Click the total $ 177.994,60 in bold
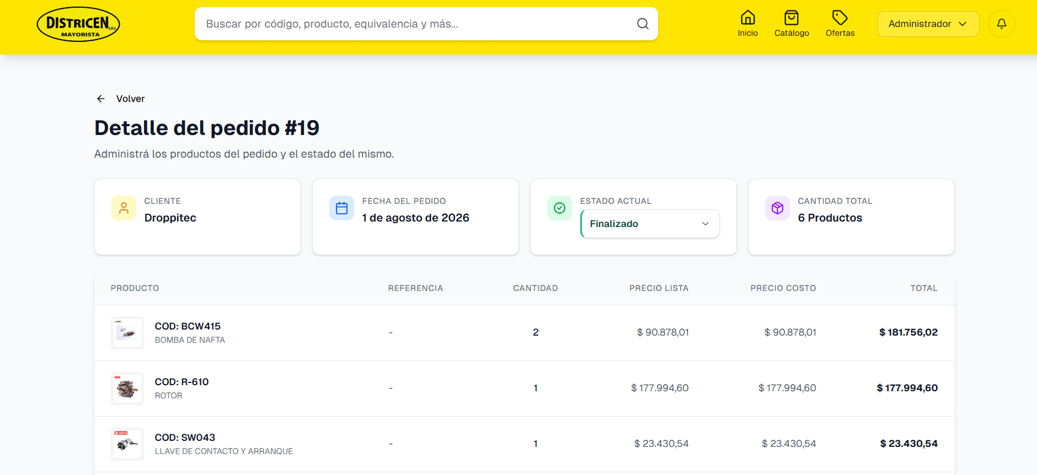1037x475 pixels. coord(907,388)
